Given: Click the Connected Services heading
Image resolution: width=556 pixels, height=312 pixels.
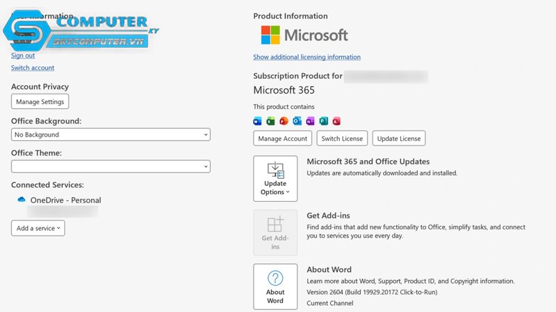Looking at the screenshot, I should pos(47,184).
